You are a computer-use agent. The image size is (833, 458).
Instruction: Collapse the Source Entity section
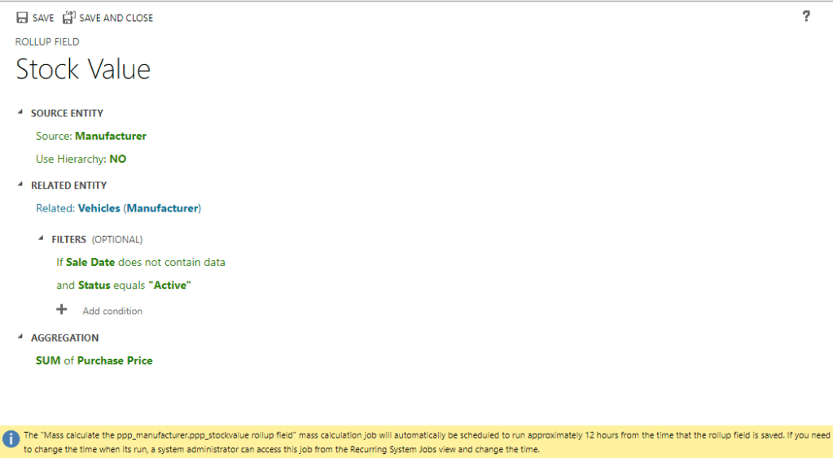(x=20, y=113)
